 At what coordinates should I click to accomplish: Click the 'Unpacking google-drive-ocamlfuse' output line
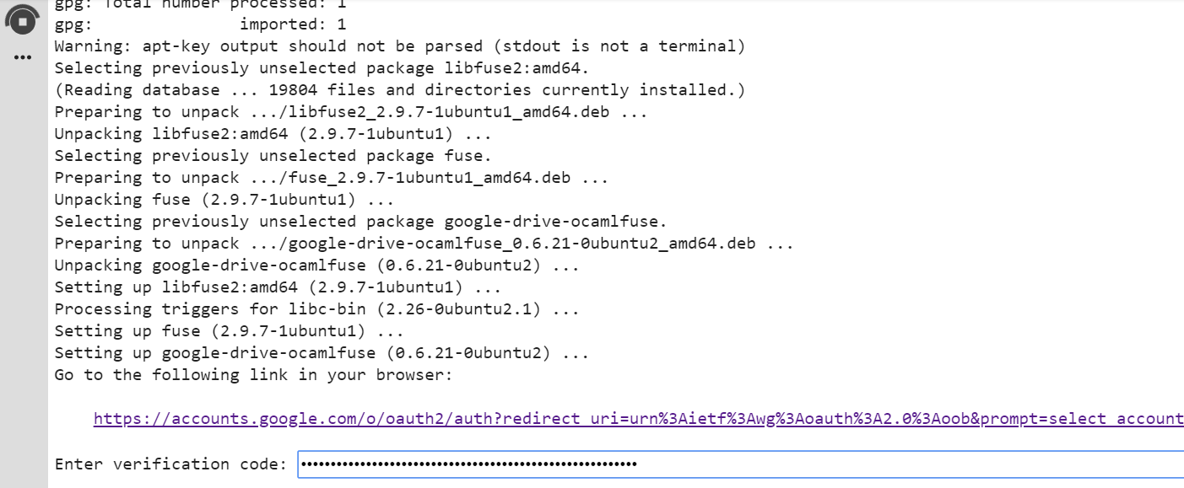(316, 265)
